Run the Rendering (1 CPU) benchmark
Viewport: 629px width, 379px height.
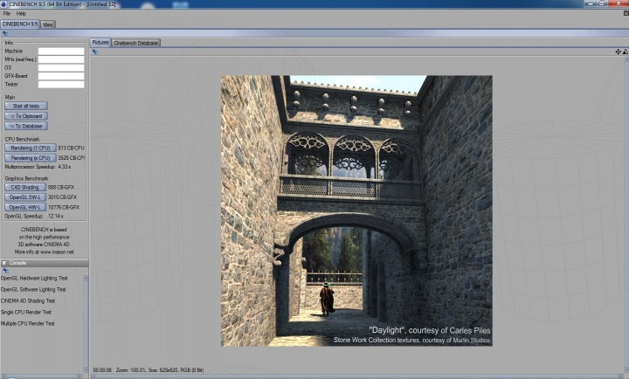tap(31, 148)
